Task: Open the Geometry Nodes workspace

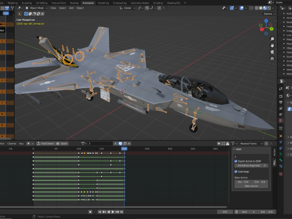Action: 140,3
